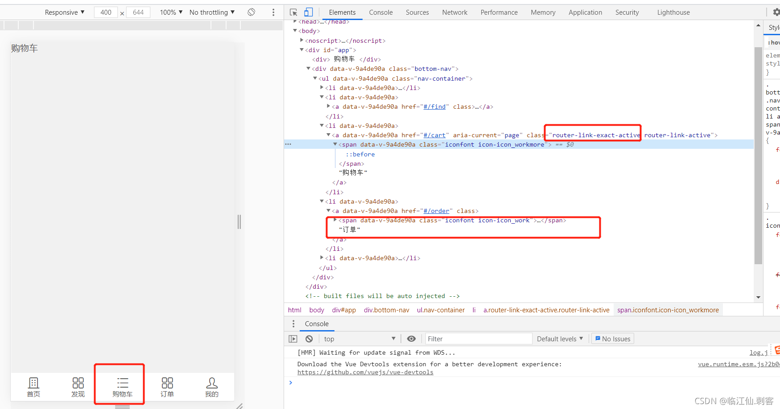
Task: Select the inspect element picker tool
Action: pos(293,12)
